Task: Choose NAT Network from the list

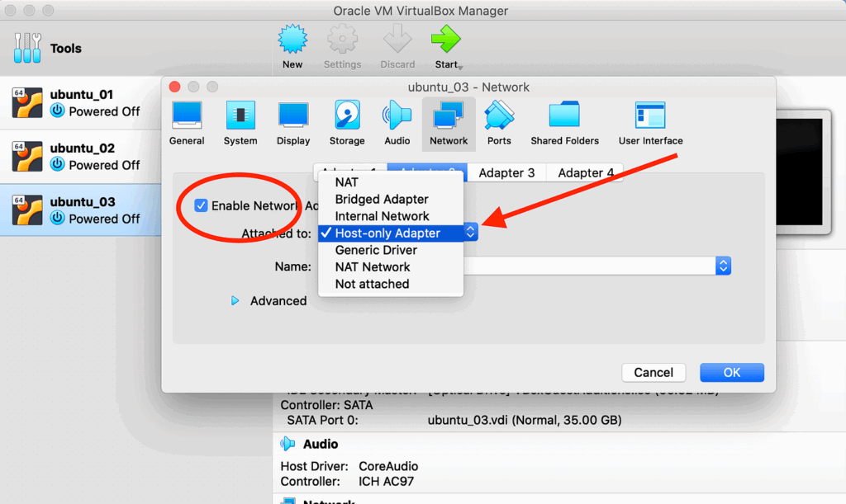Action: (x=391, y=267)
